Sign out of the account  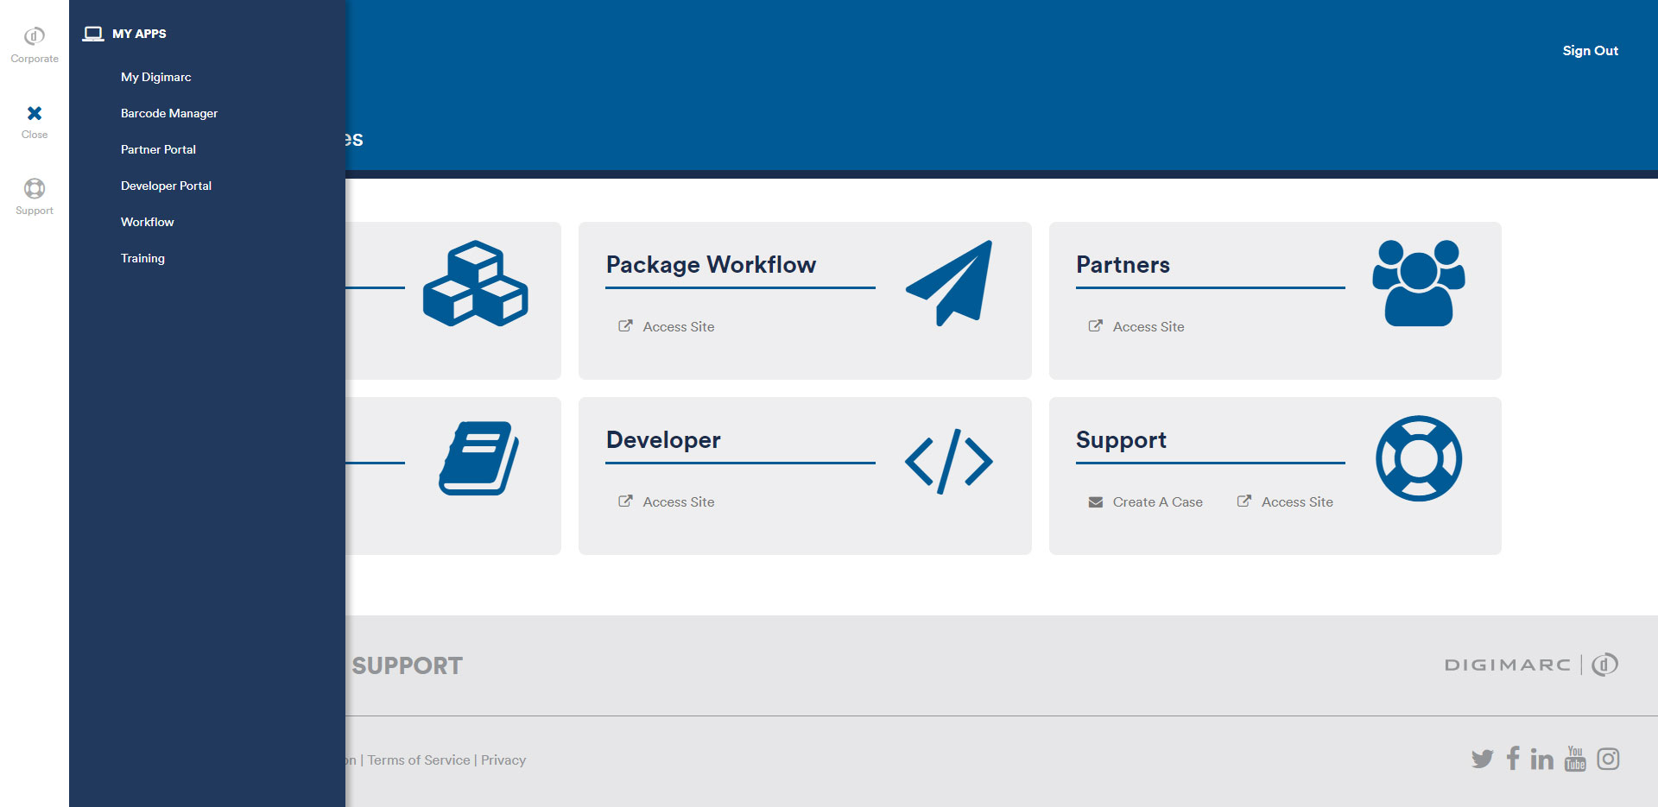[1590, 51]
